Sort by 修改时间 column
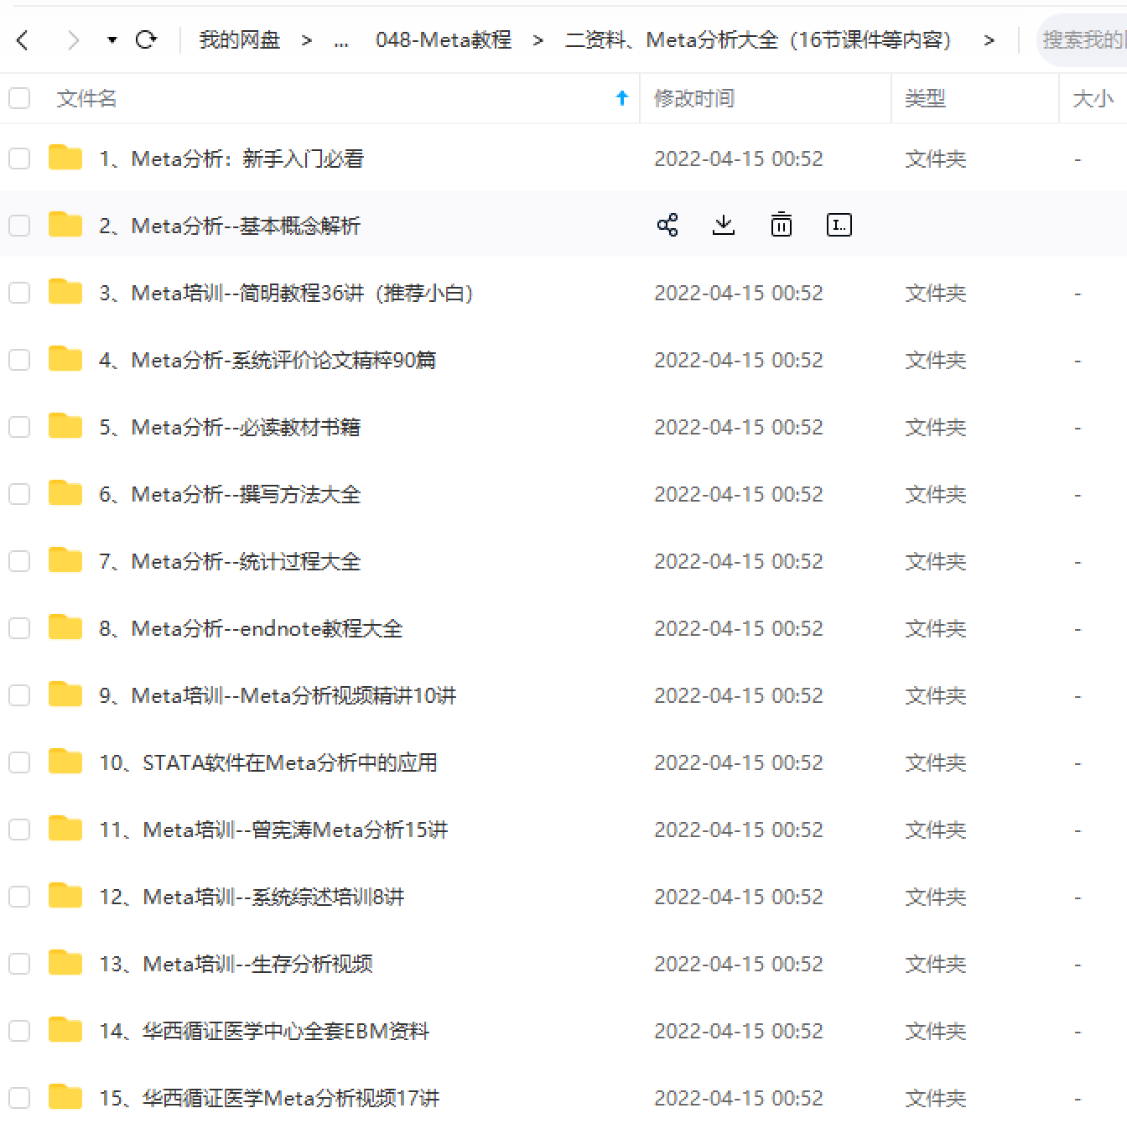 click(x=694, y=98)
